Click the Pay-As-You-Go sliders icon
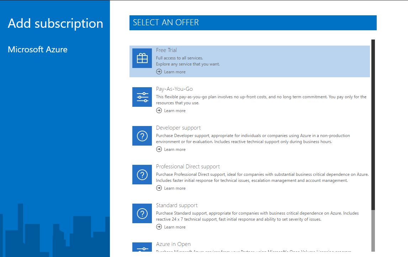 click(142, 97)
